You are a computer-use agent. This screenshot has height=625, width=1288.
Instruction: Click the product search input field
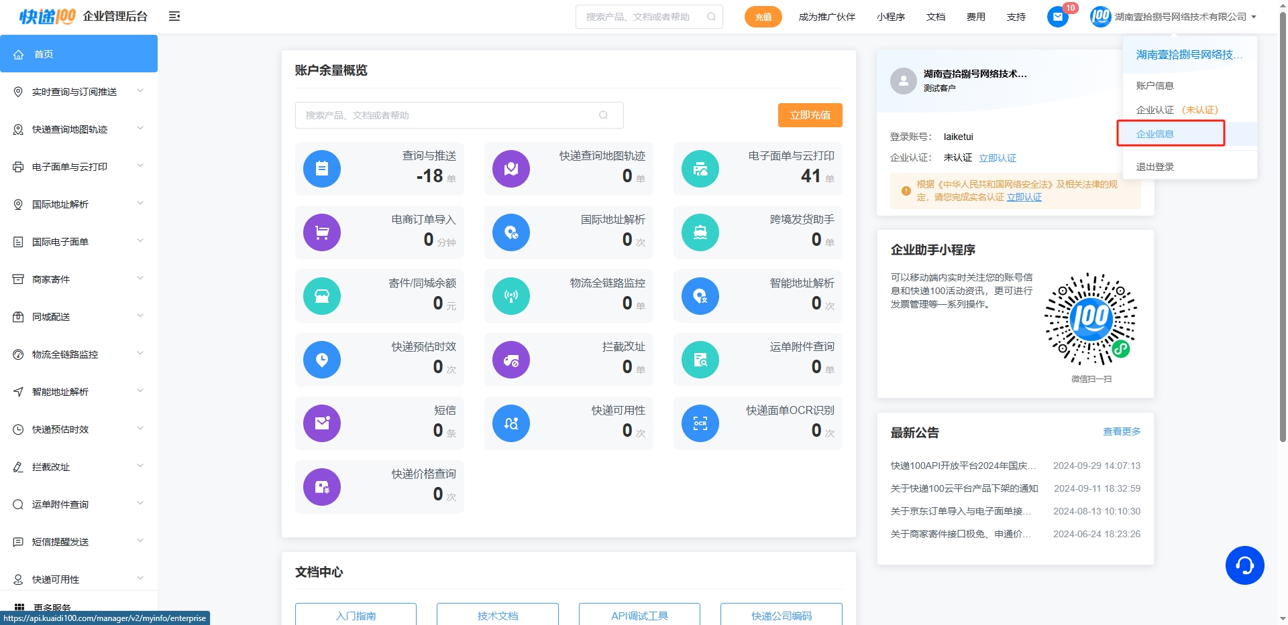644,16
